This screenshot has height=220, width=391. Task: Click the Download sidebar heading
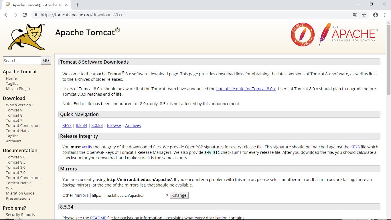(x=14, y=98)
